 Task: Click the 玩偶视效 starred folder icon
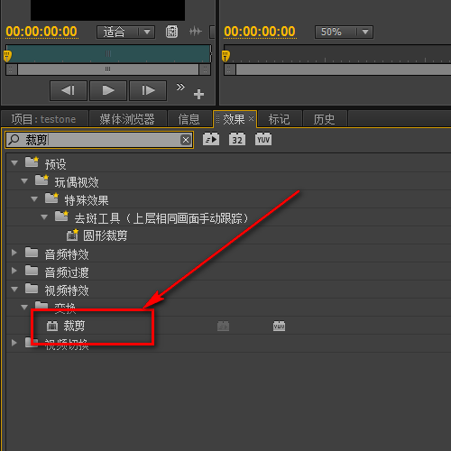click(x=41, y=179)
